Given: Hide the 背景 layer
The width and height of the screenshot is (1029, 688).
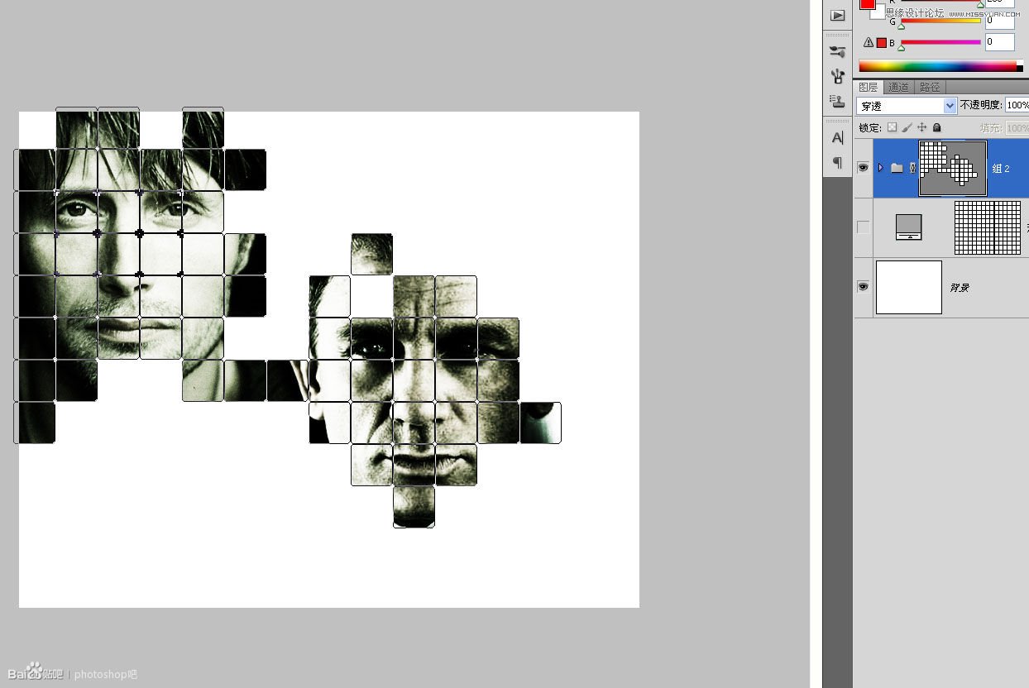Looking at the screenshot, I should (x=863, y=287).
